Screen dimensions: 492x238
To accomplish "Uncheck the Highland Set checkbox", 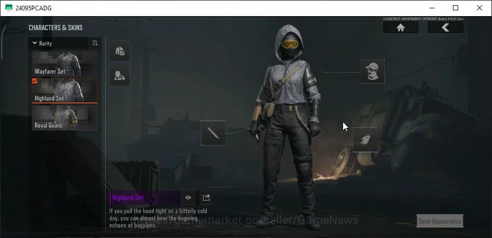I will [34, 81].
